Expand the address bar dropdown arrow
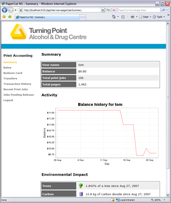The width and height of the screenshot is (171, 203). (103, 10)
